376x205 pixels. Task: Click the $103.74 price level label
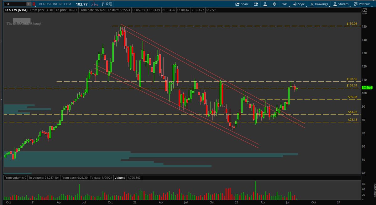(352, 85)
